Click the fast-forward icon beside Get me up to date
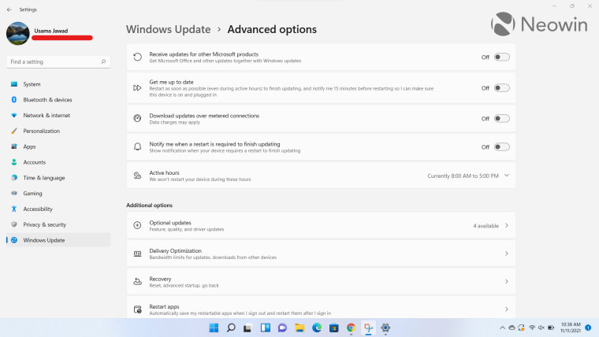This screenshot has width=599, height=337. point(137,87)
